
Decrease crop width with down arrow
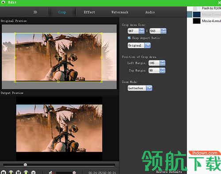142,32
